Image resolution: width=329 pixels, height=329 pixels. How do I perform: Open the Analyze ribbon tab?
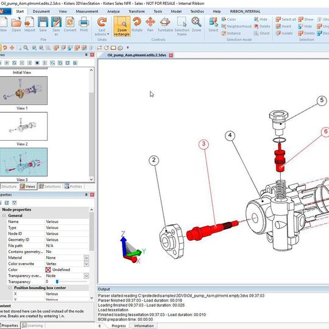[x=113, y=12]
